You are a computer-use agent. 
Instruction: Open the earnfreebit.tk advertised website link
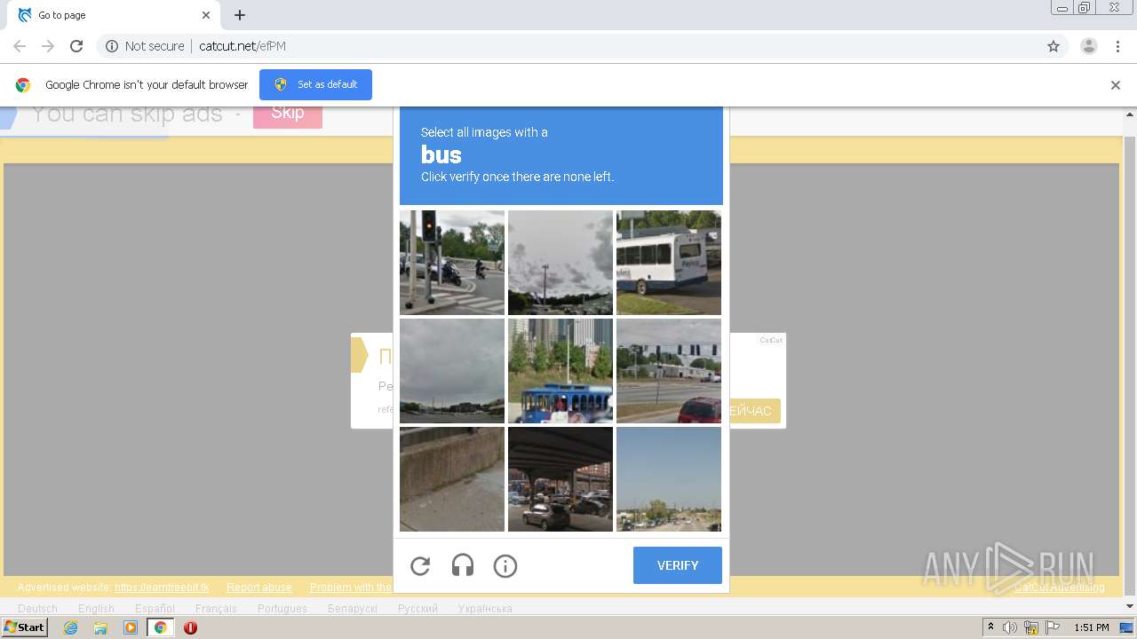click(162, 588)
